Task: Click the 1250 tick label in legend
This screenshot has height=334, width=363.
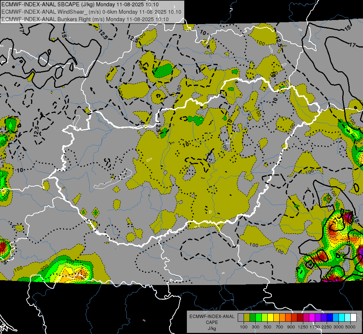Action: click(303, 327)
